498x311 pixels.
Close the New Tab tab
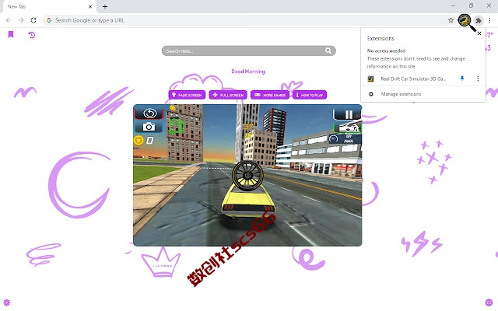[x=90, y=6]
